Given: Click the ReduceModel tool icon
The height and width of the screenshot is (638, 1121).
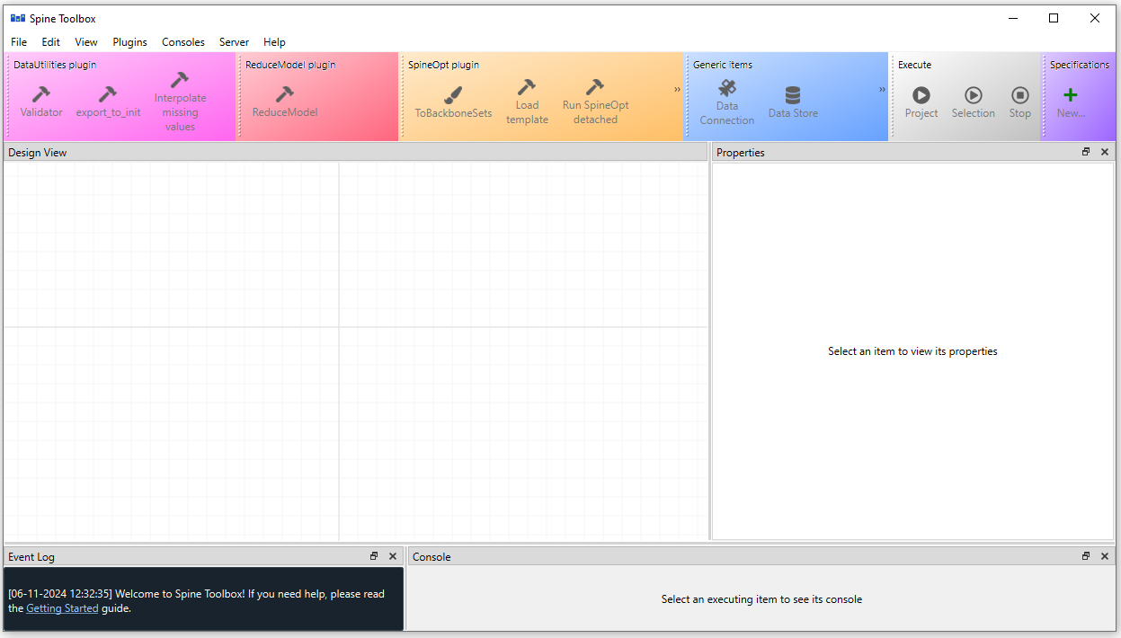Looking at the screenshot, I should click(x=285, y=94).
